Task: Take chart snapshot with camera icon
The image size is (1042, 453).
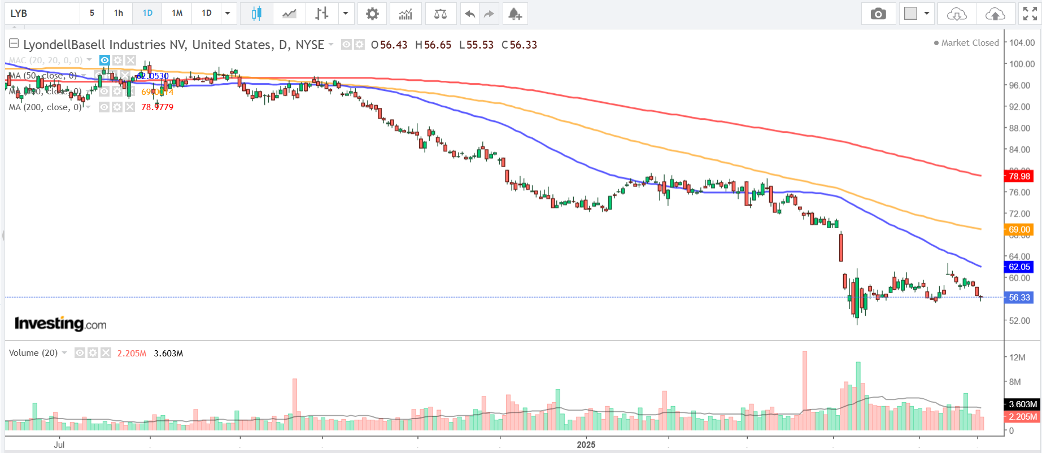Action: point(878,14)
